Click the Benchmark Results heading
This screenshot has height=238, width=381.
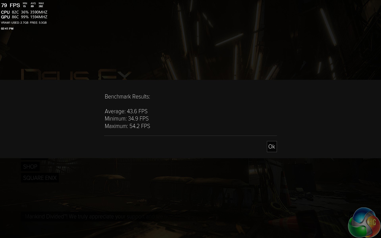point(127,97)
